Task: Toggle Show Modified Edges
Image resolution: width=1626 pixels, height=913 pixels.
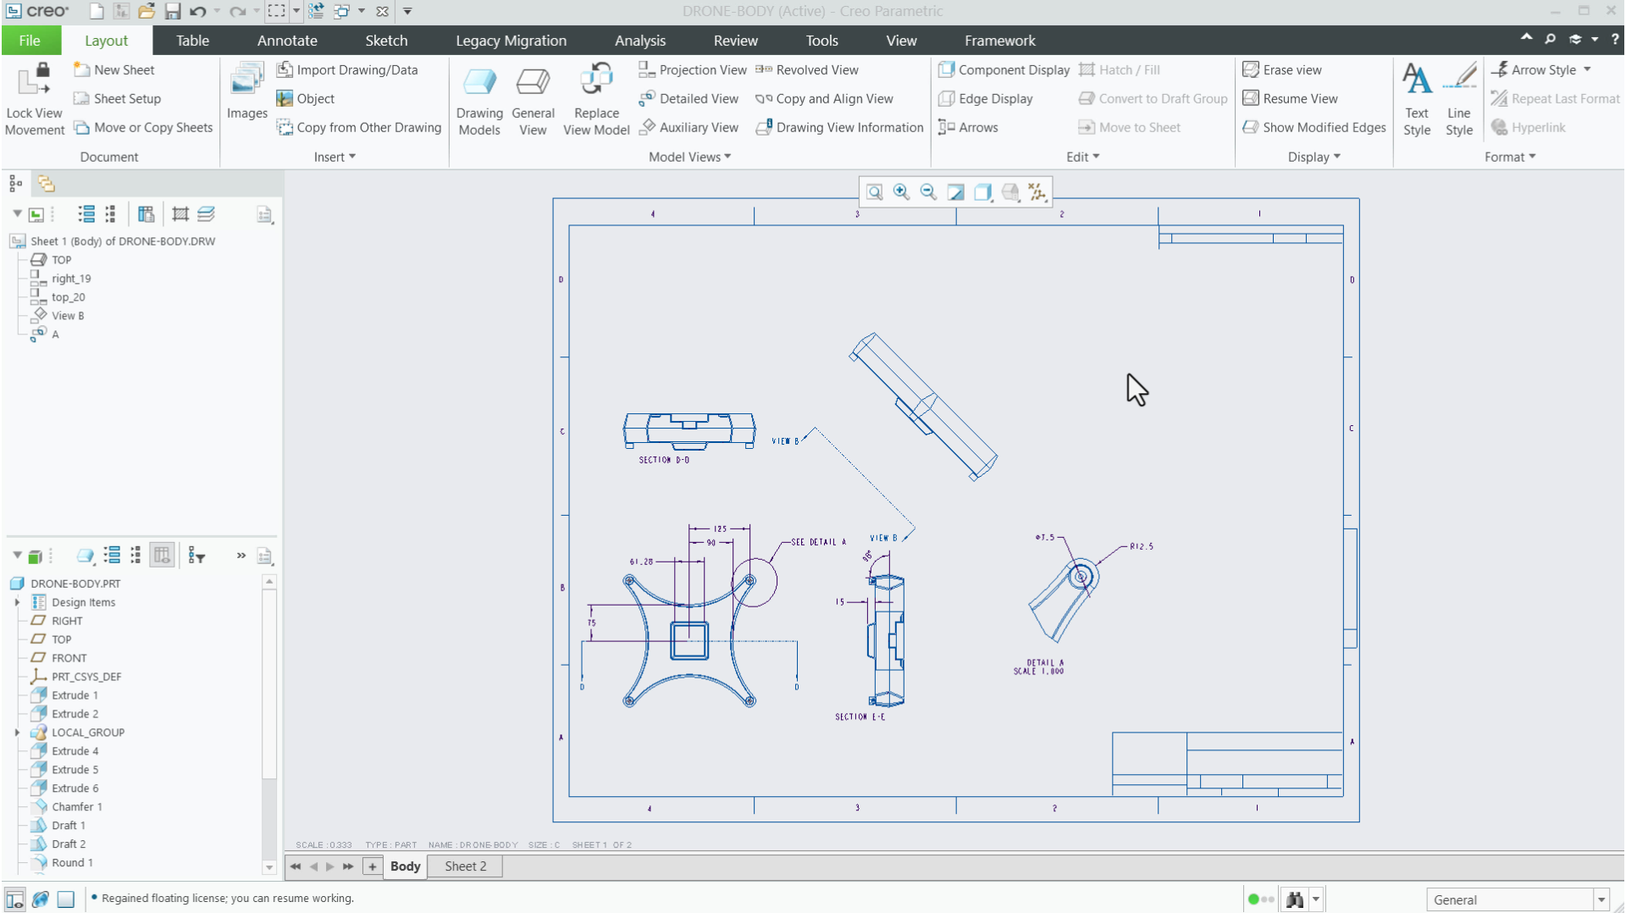Action: click(x=1314, y=127)
